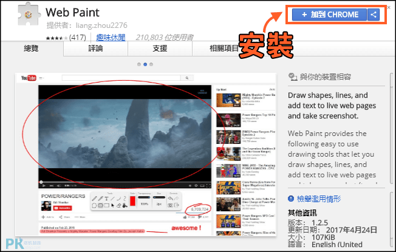This screenshot has height=252, width=396.
Task: Click the camera screenshot icon in paint toolbar
Action: pyautogui.click(x=170, y=205)
